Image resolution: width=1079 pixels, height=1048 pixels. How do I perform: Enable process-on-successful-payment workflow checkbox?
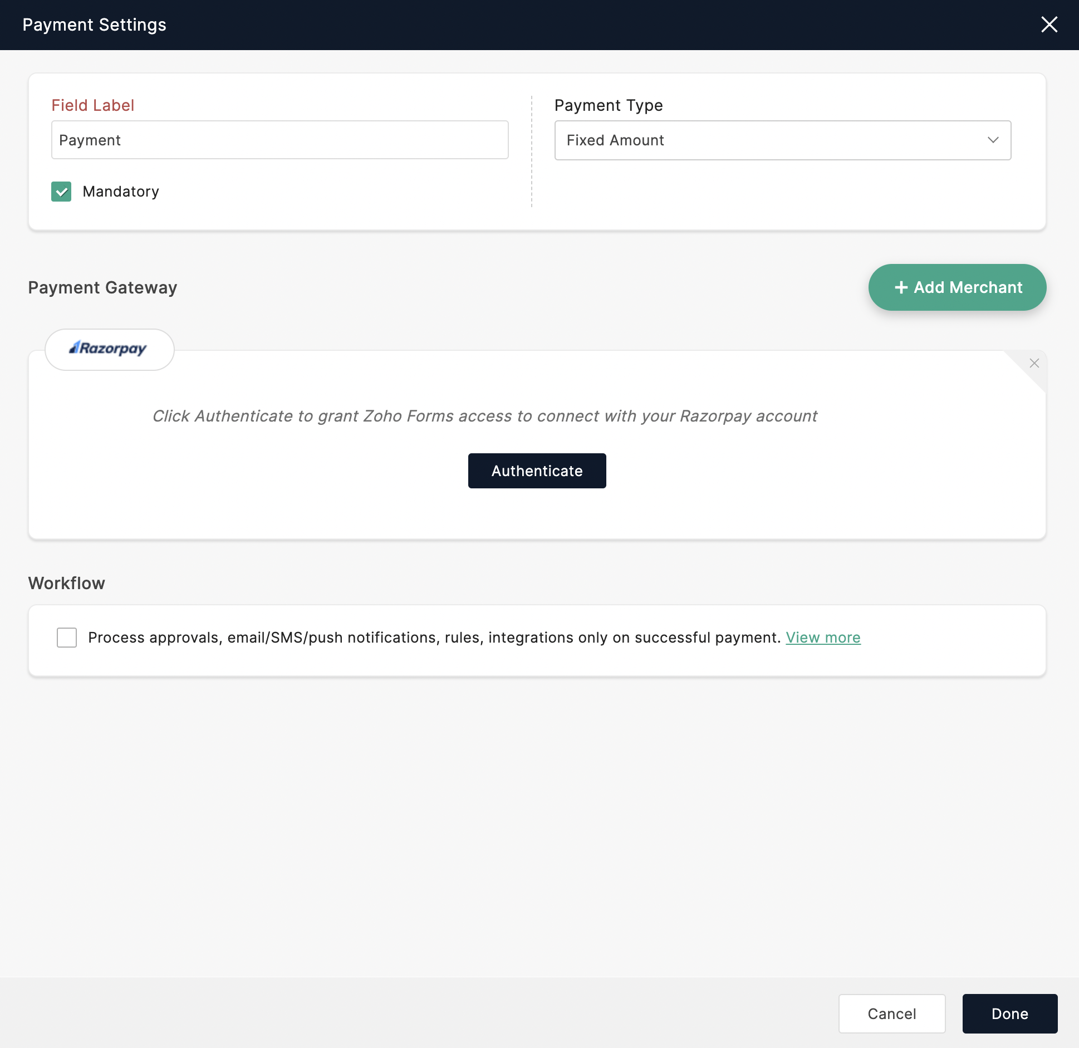pyautogui.click(x=67, y=637)
